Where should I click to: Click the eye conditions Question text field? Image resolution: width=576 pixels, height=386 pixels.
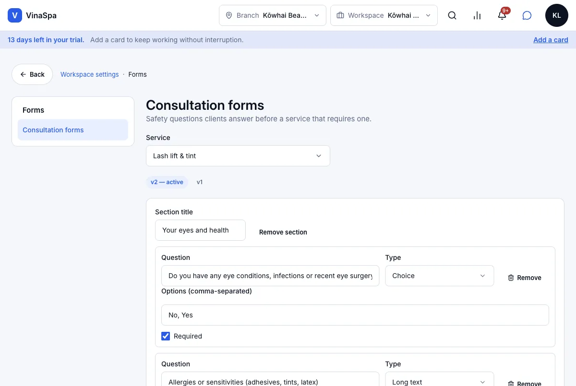(270, 276)
